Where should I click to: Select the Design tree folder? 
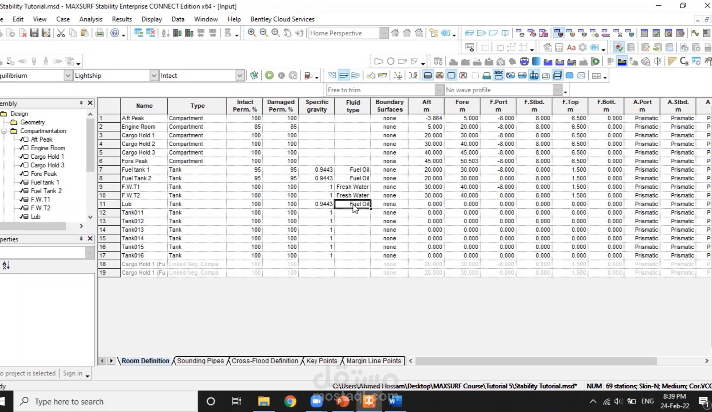[19, 114]
